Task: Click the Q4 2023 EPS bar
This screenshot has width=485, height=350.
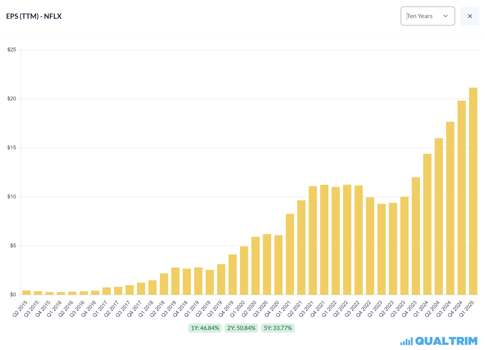Action: click(x=416, y=236)
